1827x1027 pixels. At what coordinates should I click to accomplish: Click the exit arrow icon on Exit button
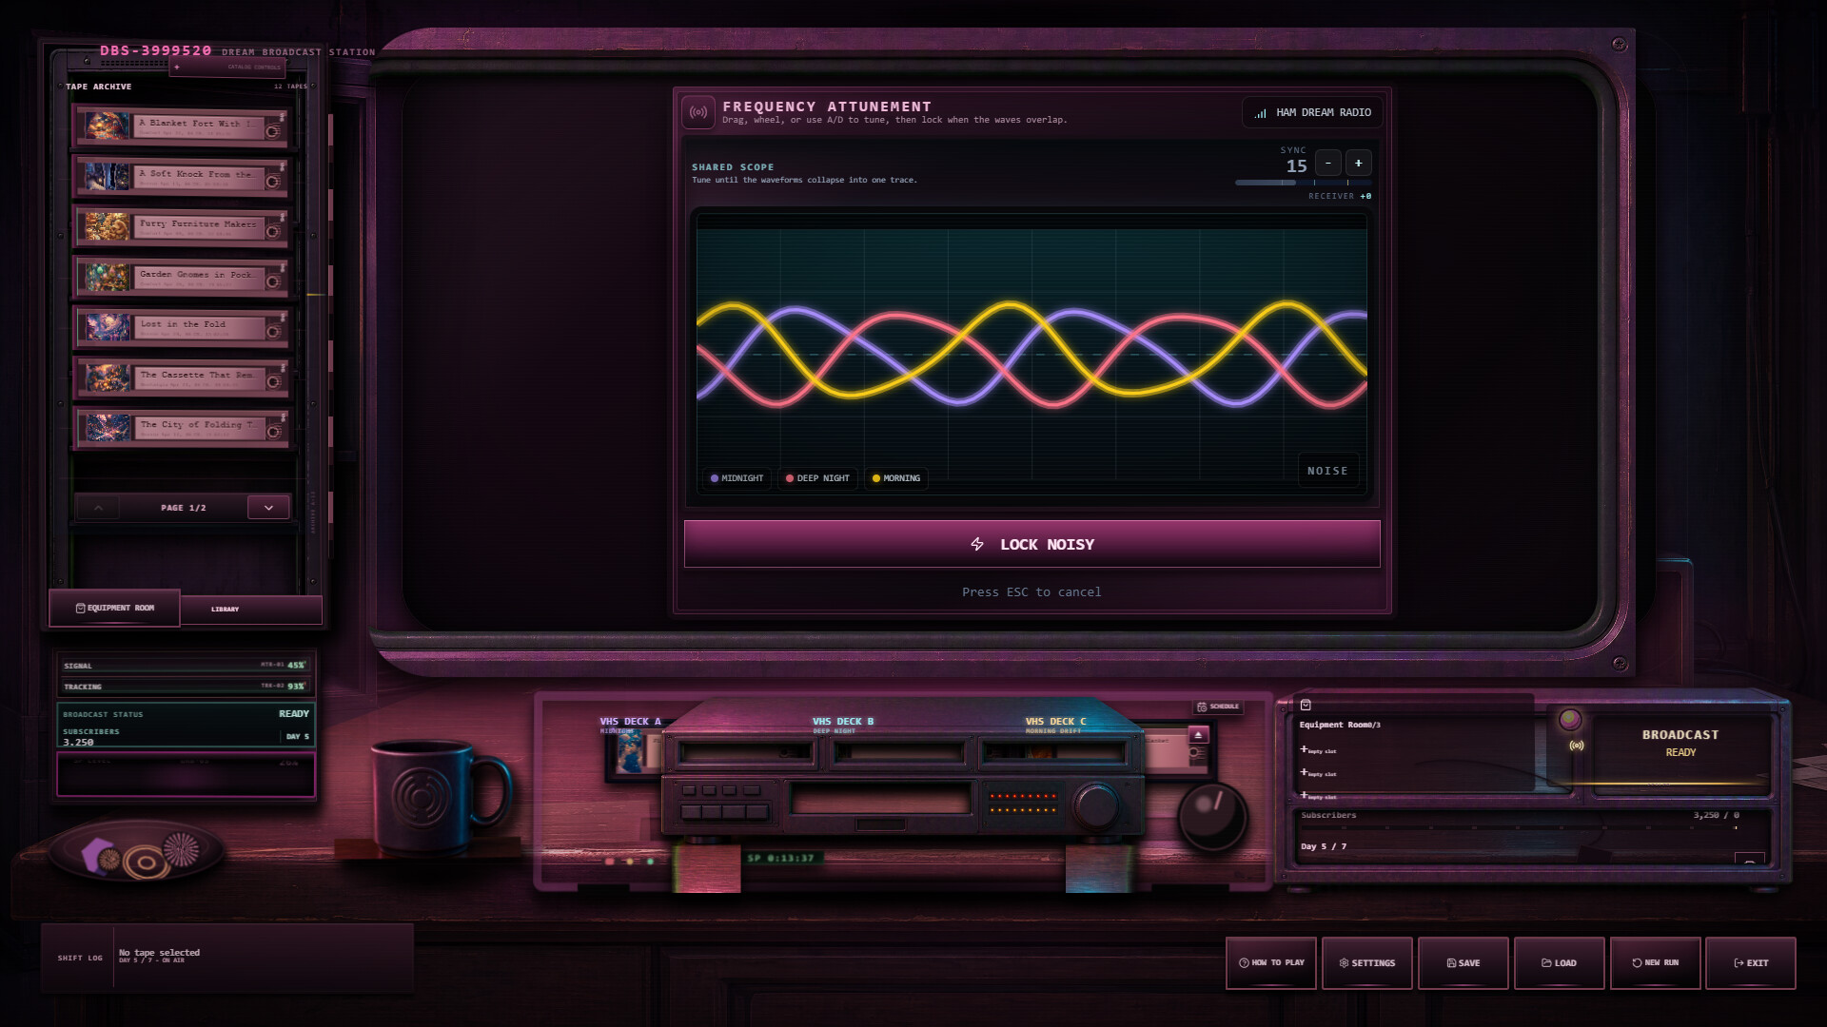click(1739, 963)
